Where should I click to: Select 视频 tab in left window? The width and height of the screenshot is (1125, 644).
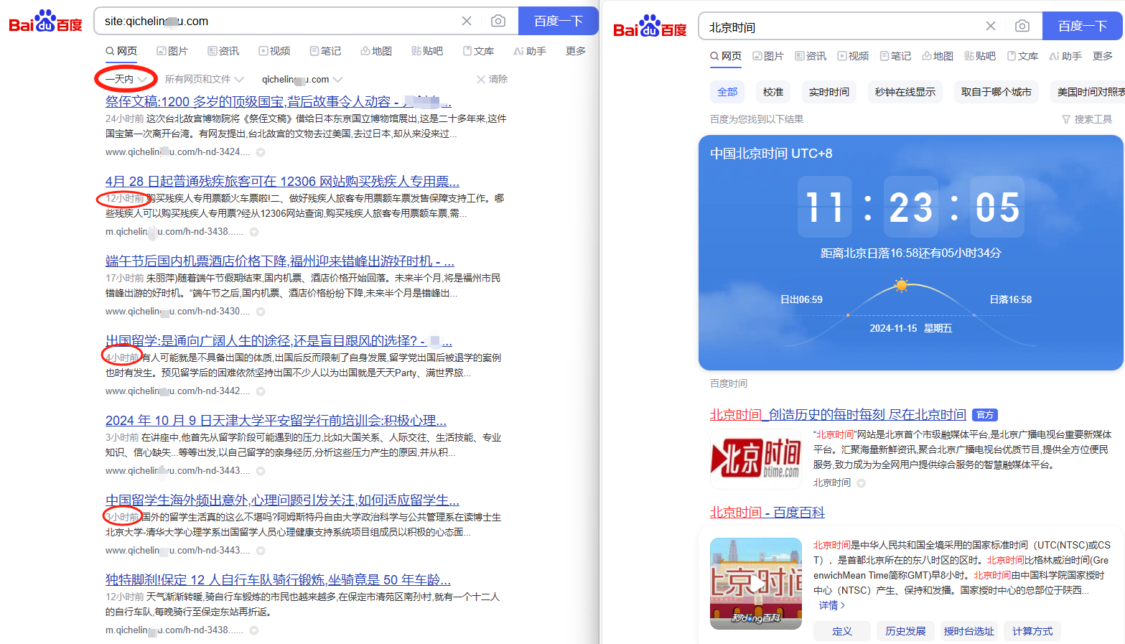tap(274, 51)
